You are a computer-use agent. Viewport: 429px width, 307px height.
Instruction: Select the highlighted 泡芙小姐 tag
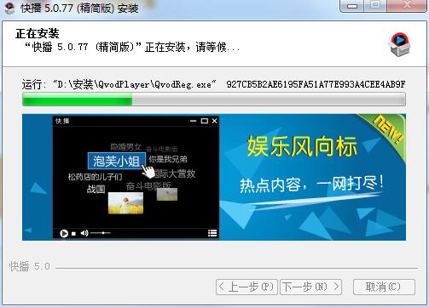[x=117, y=161]
